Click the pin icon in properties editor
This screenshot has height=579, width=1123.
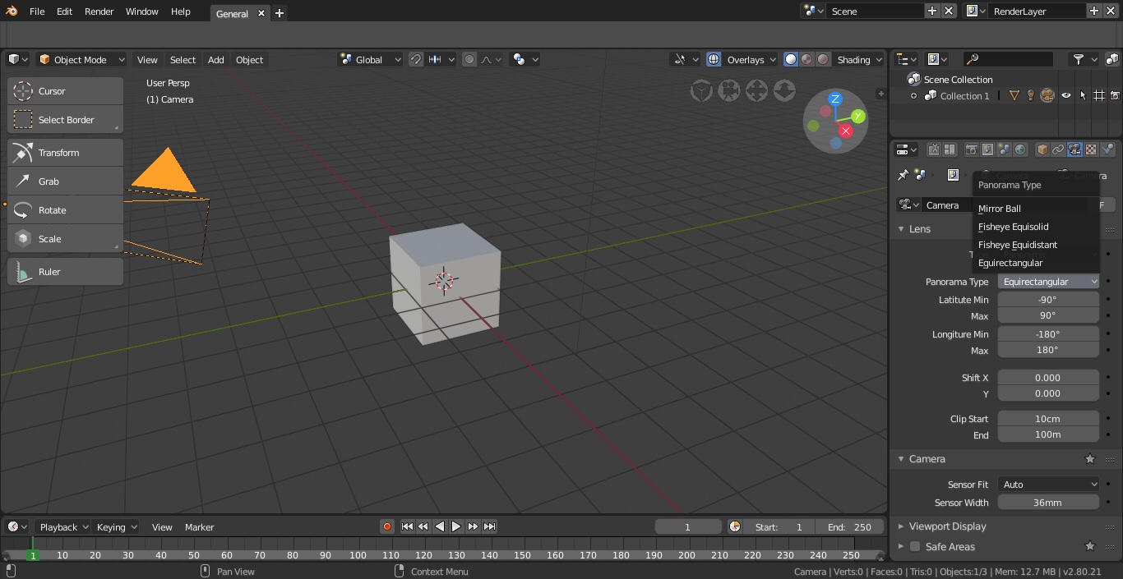tap(903, 175)
